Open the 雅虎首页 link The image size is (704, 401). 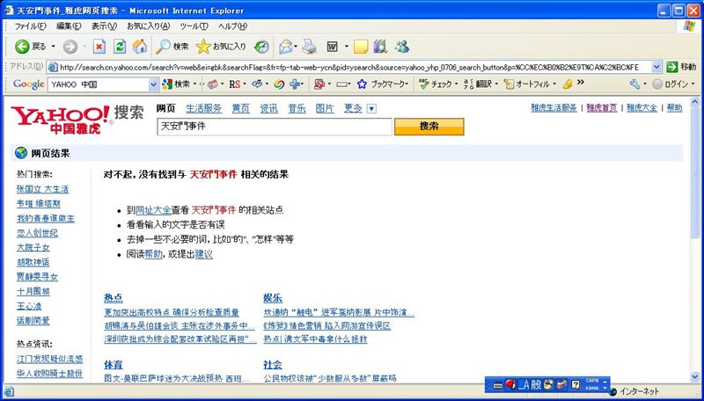pos(602,107)
